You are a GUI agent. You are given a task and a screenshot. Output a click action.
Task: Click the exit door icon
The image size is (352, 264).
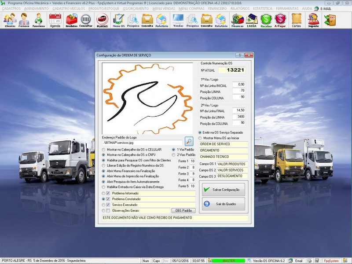click(x=330, y=20)
